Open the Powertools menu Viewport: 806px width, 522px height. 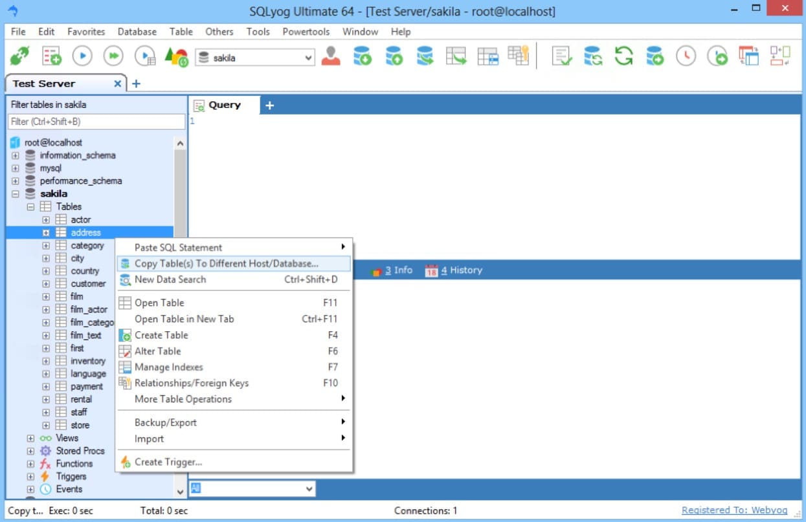(x=306, y=31)
